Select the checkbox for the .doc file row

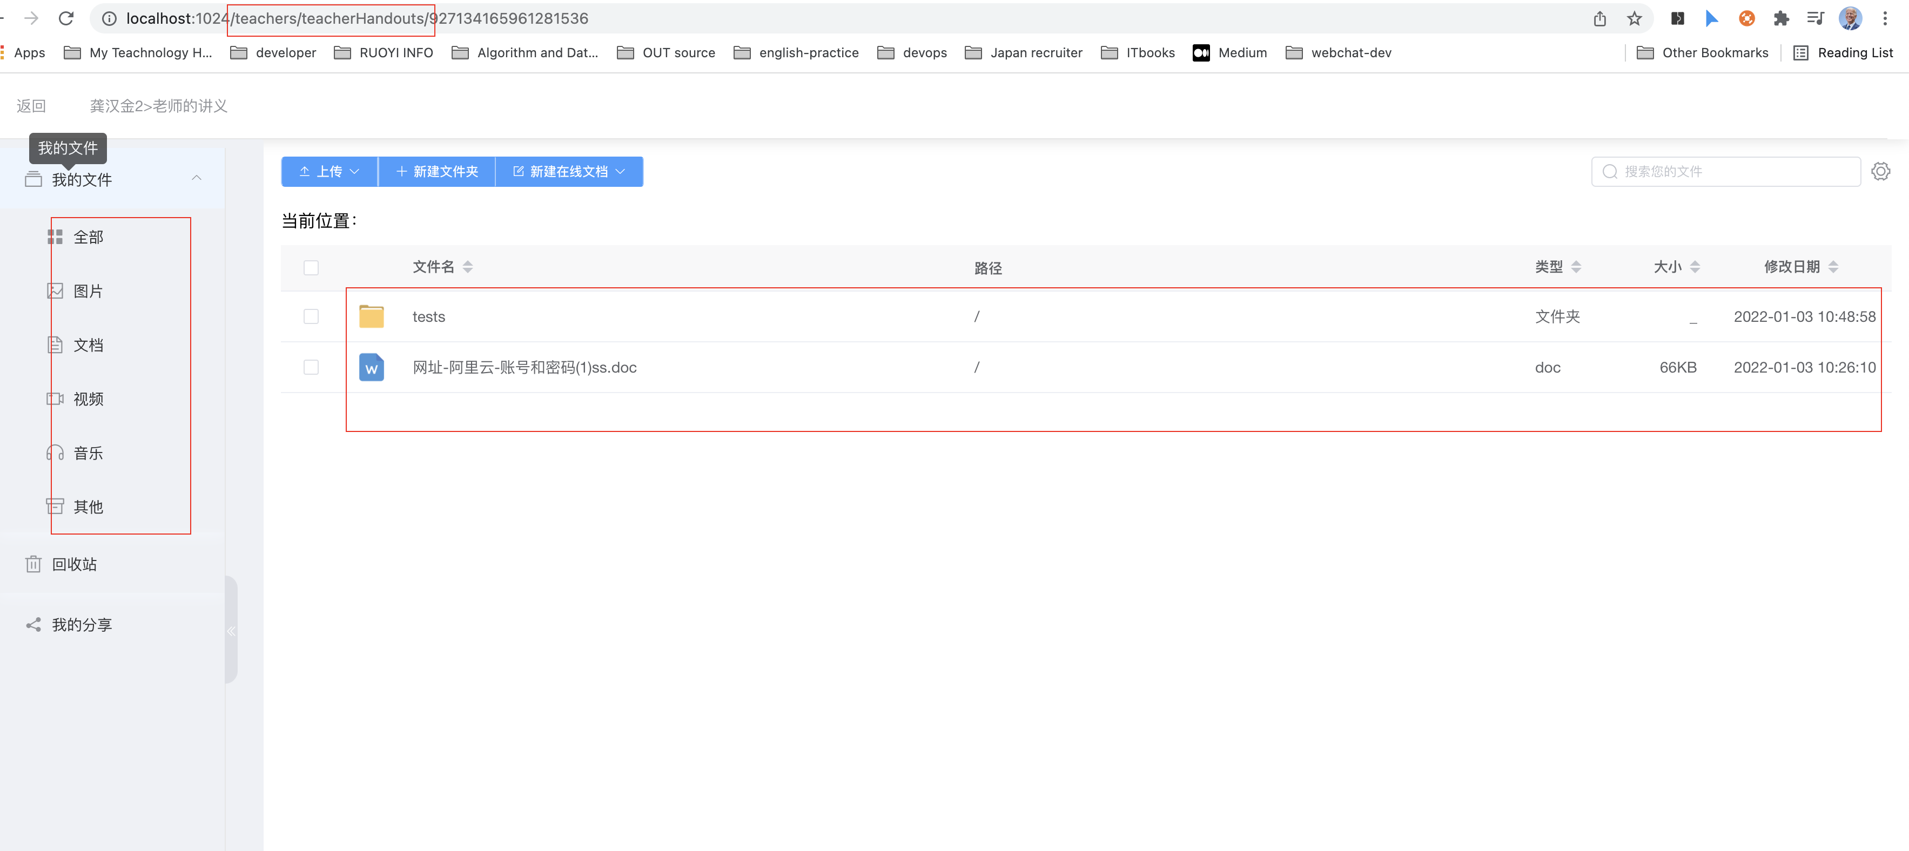pos(311,367)
